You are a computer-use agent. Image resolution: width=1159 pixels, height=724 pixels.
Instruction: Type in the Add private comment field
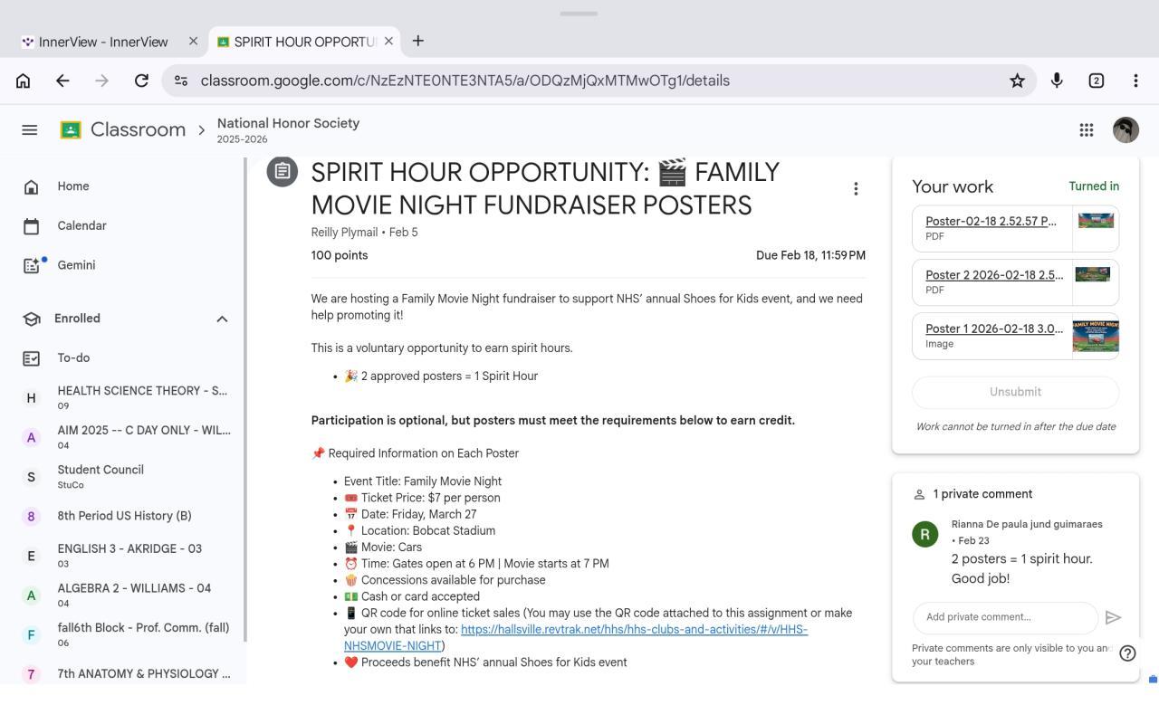tap(1004, 617)
